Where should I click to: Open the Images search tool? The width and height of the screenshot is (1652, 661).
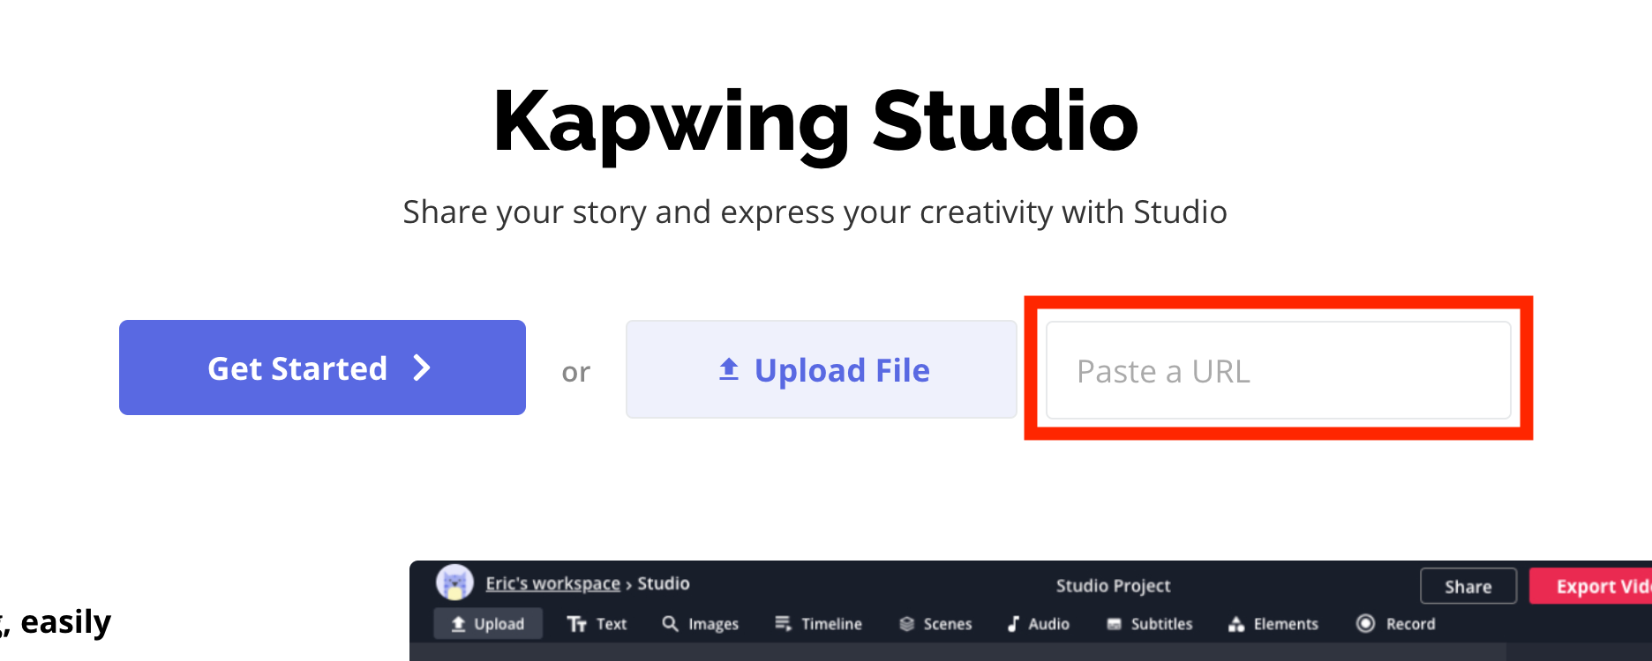point(671,624)
